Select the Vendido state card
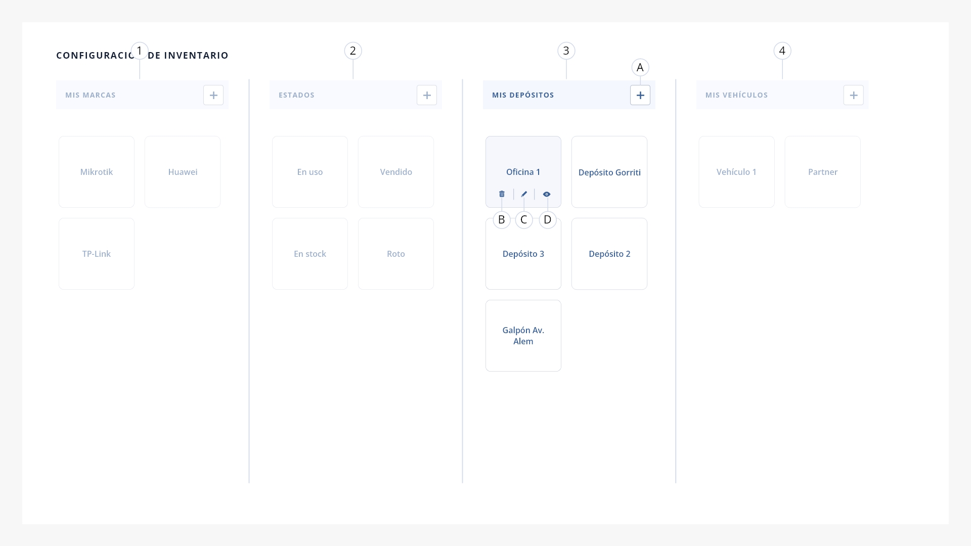The image size is (971, 546). tap(396, 172)
